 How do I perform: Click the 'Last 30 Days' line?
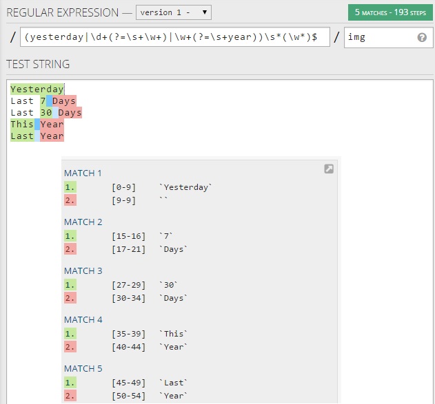[46, 113]
